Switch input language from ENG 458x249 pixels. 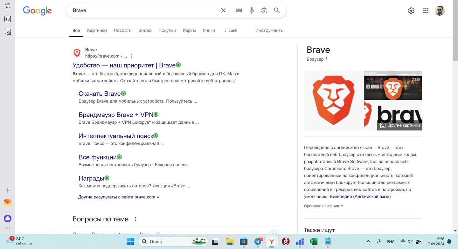pyautogui.click(x=391, y=242)
